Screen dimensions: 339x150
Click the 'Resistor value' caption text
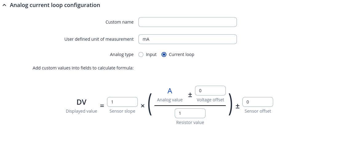click(x=190, y=122)
